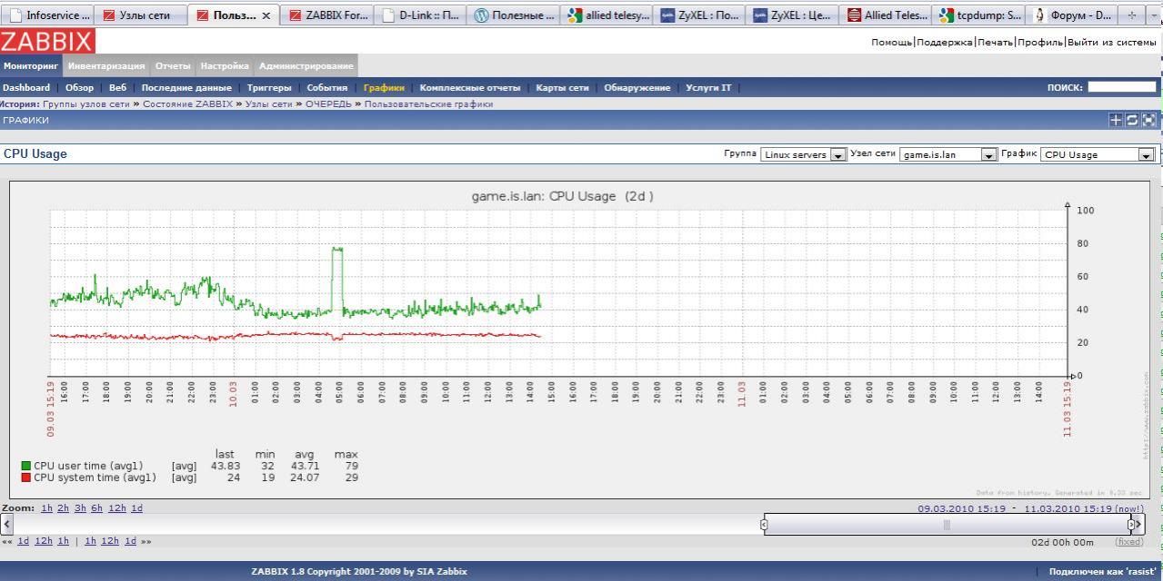
Task: Add graph to favourites with plus icon
Action: (x=1116, y=120)
